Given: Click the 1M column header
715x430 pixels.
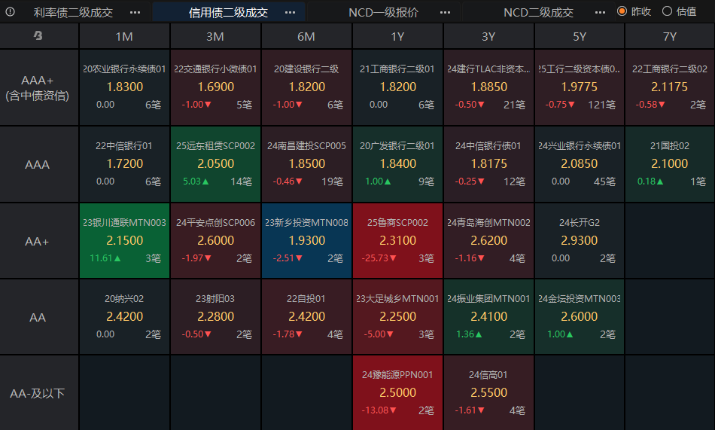Looking at the screenshot, I should [x=124, y=36].
